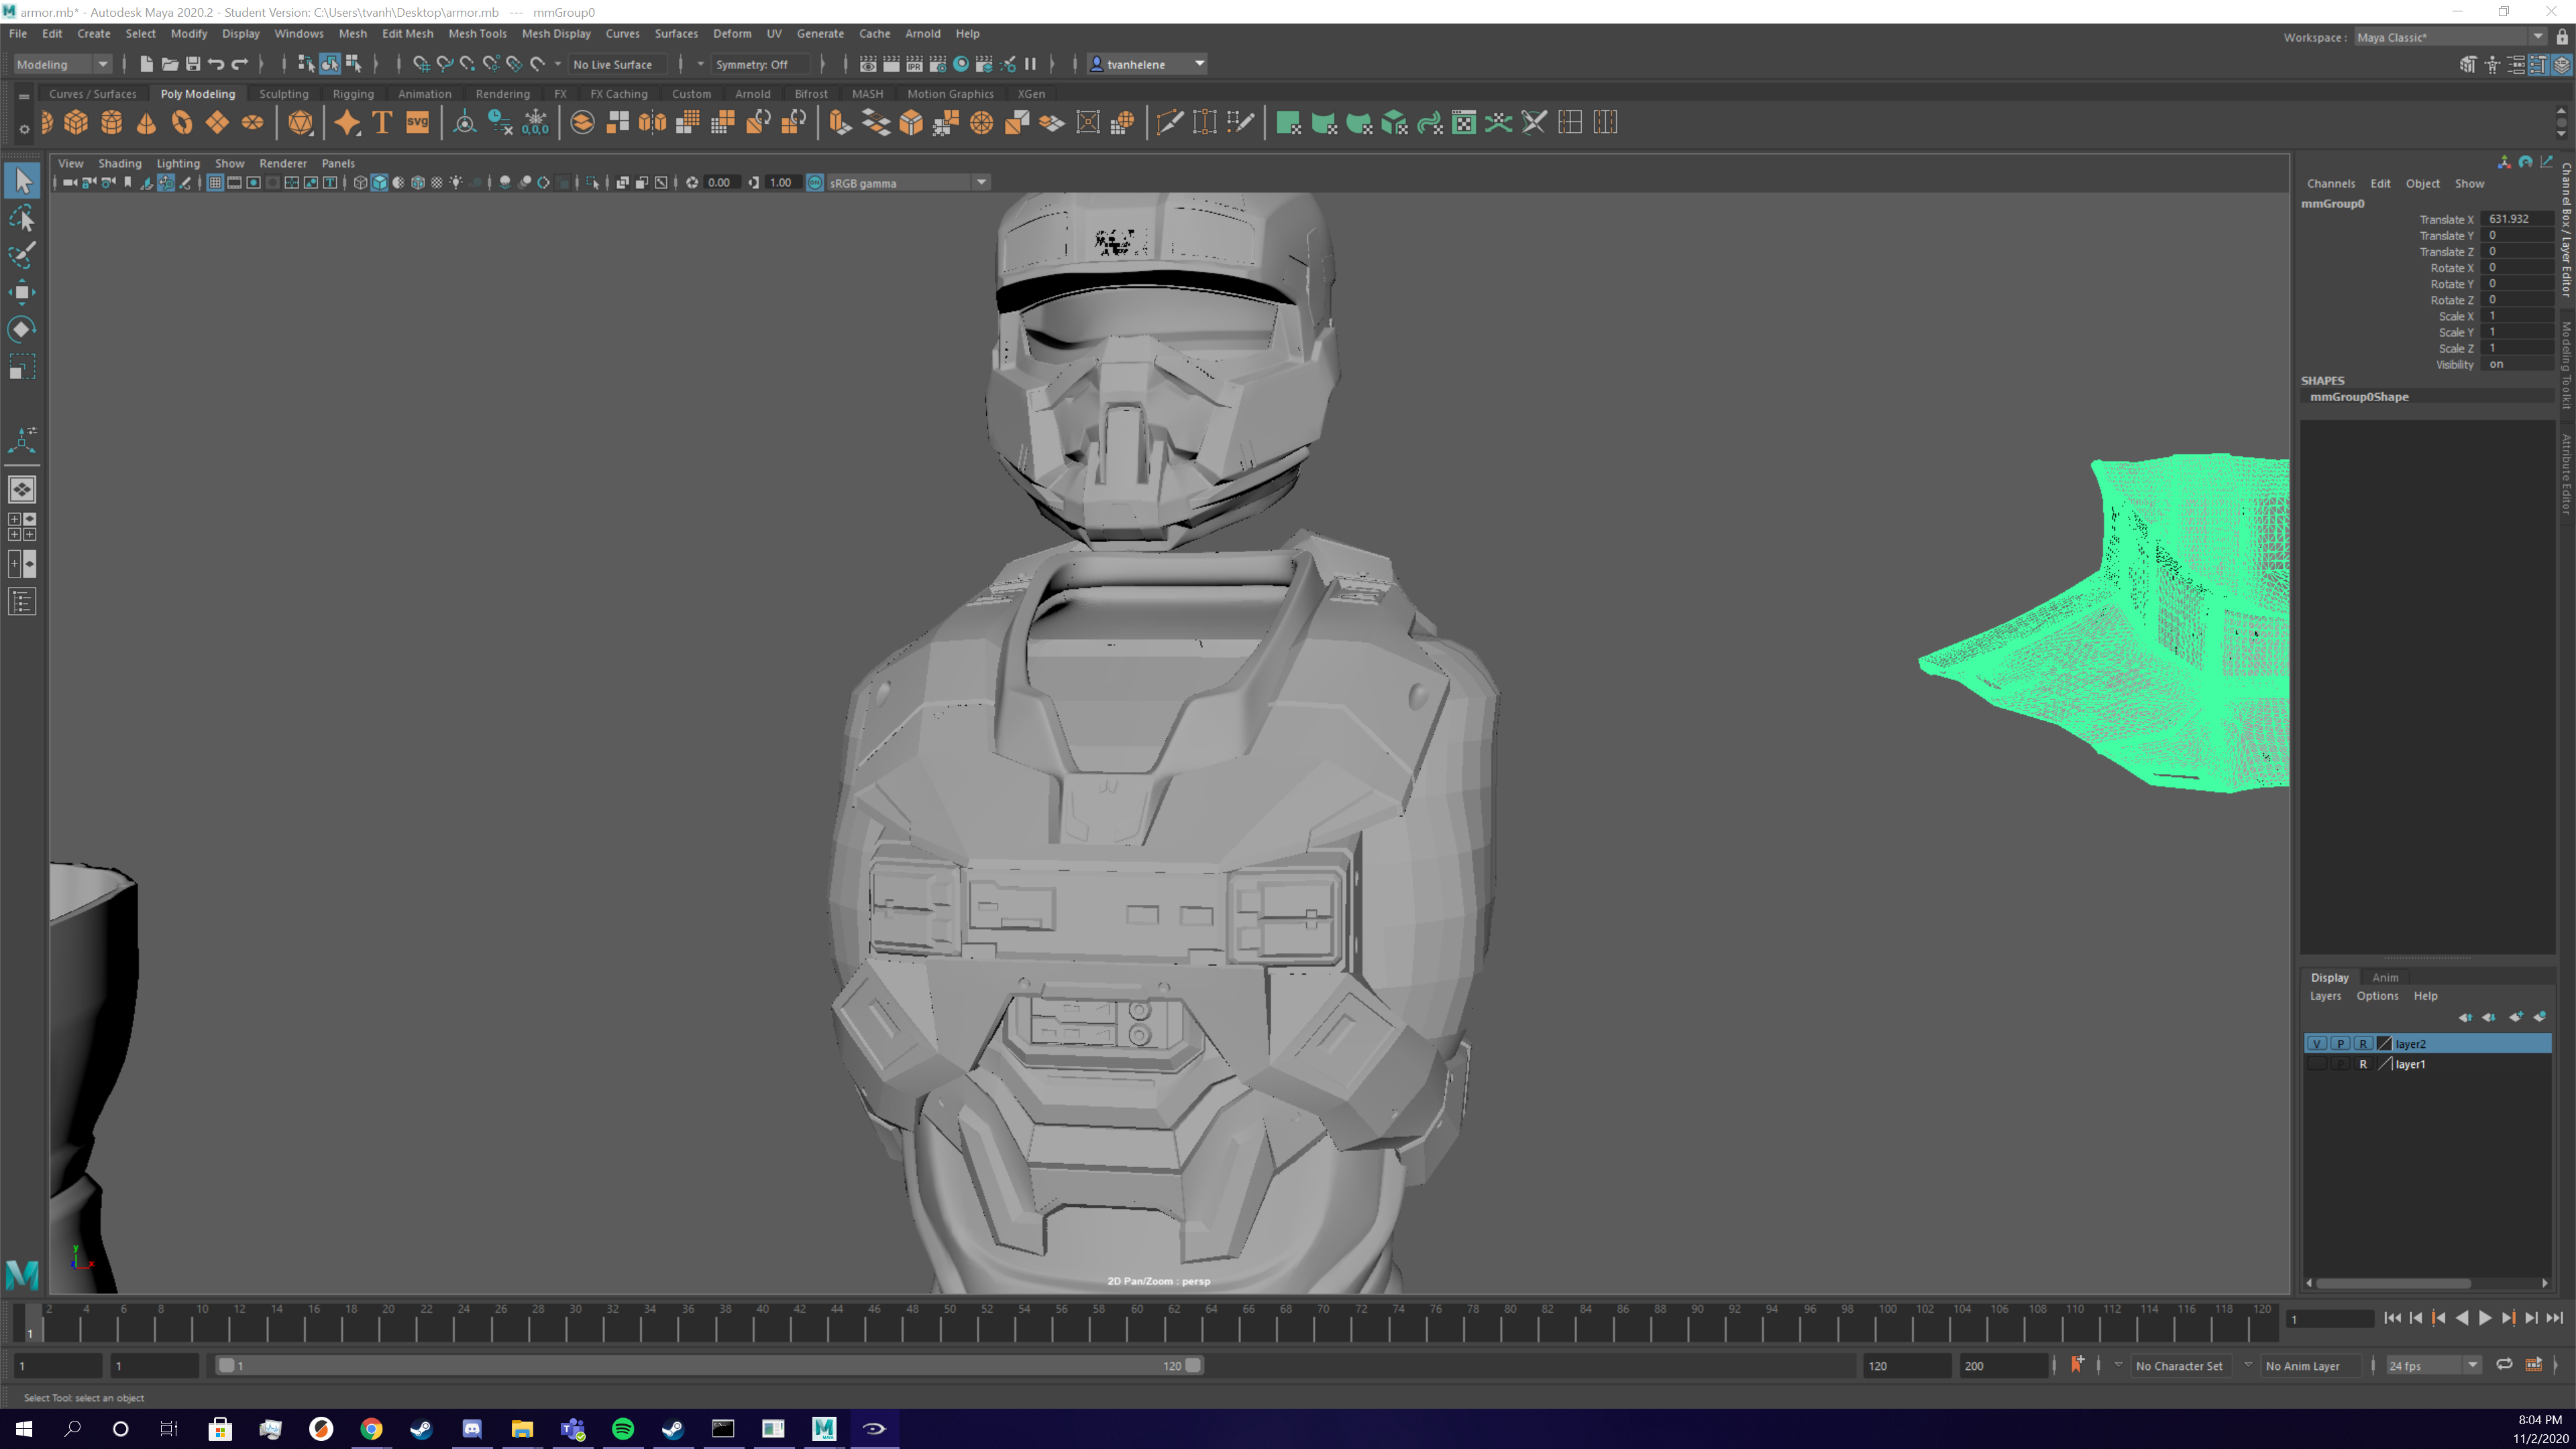Select the Rotate tool in toolbox
2576x1449 pixels.
point(22,329)
